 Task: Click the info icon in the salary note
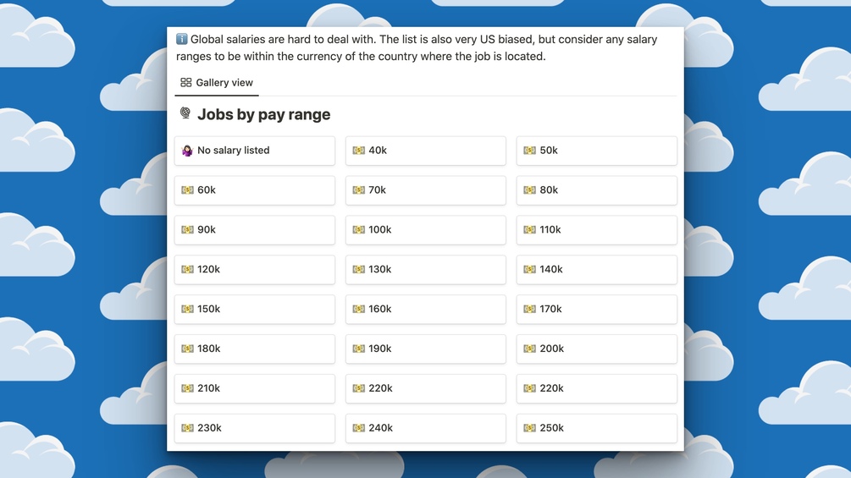click(x=181, y=39)
